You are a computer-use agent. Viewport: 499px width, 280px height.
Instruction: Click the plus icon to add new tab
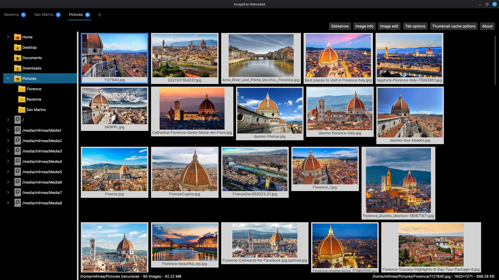point(100,15)
